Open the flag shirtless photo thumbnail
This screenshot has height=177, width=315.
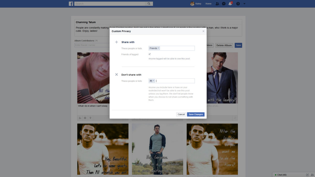tap(93, 78)
